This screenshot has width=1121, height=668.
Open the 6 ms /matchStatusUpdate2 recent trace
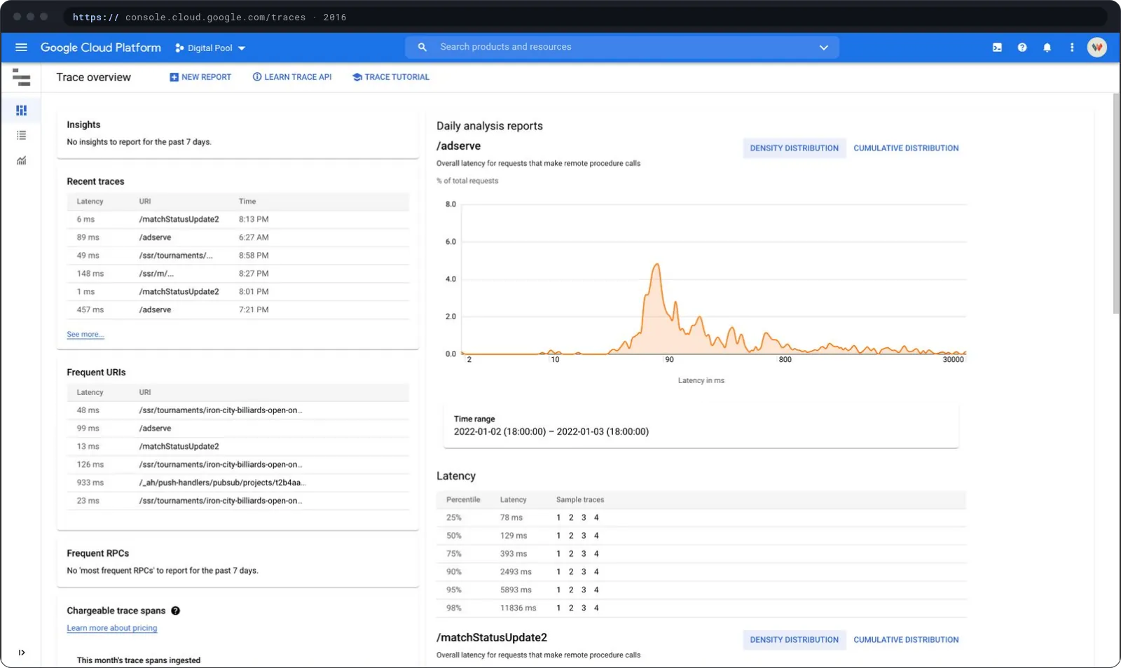(x=238, y=219)
